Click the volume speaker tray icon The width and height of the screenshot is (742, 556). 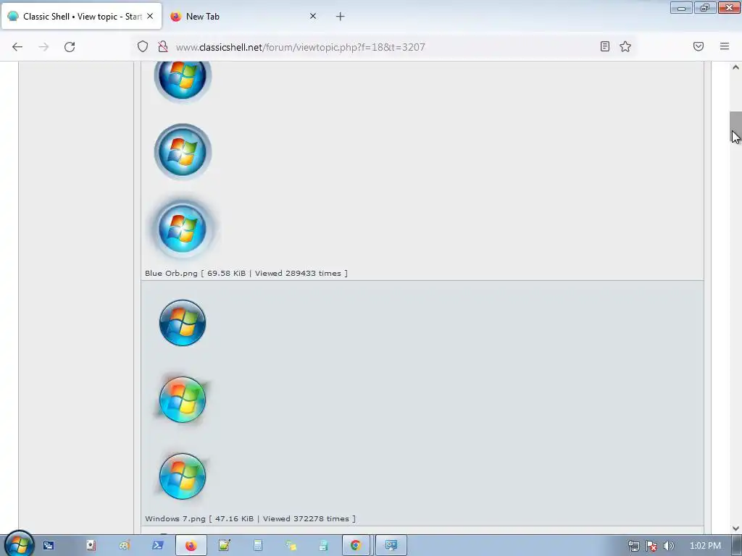click(x=668, y=546)
